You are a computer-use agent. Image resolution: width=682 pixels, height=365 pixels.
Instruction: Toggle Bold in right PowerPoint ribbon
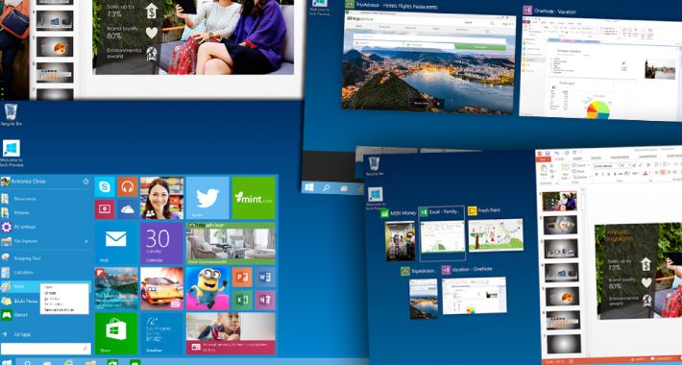pyautogui.click(x=597, y=174)
